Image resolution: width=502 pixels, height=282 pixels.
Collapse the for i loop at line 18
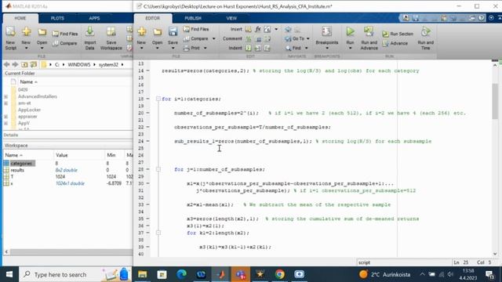tap(158, 99)
